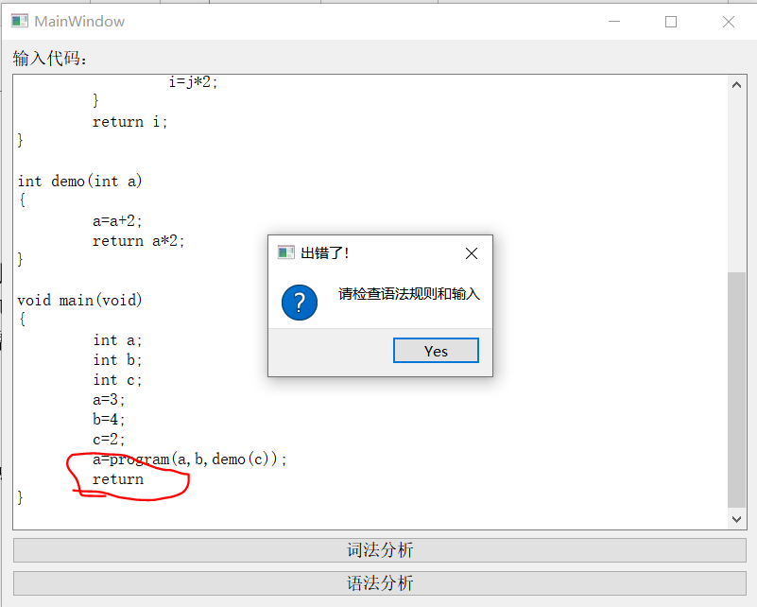
Task: Click Yes in the error dialog
Action: (436, 351)
